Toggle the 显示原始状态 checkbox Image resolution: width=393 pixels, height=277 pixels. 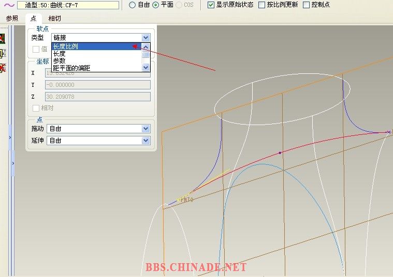point(211,5)
